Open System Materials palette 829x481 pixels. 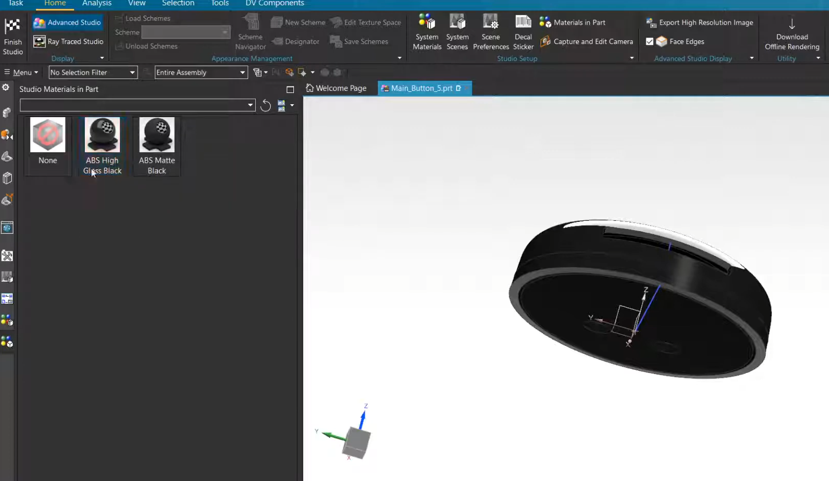[427, 32]
